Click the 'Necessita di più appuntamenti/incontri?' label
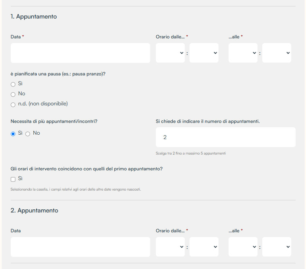The height and width of the screenshot is (269, 306). [x=54, y=122]
